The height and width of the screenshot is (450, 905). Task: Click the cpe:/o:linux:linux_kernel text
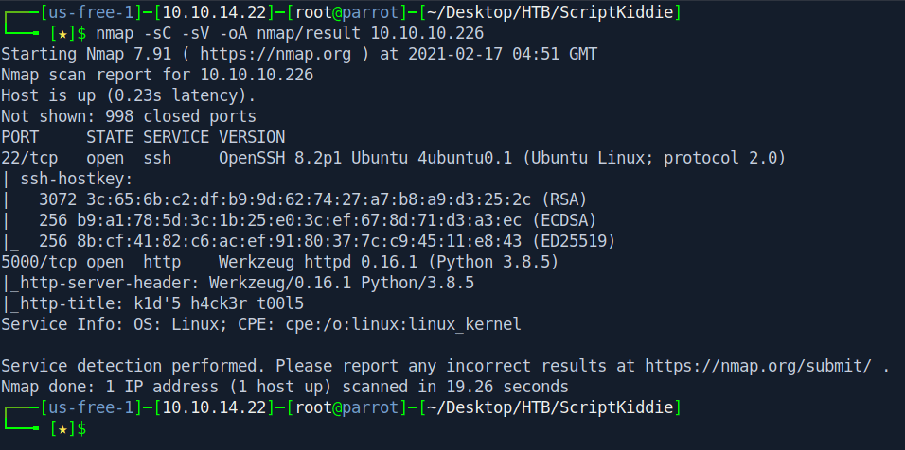[403, 324]
